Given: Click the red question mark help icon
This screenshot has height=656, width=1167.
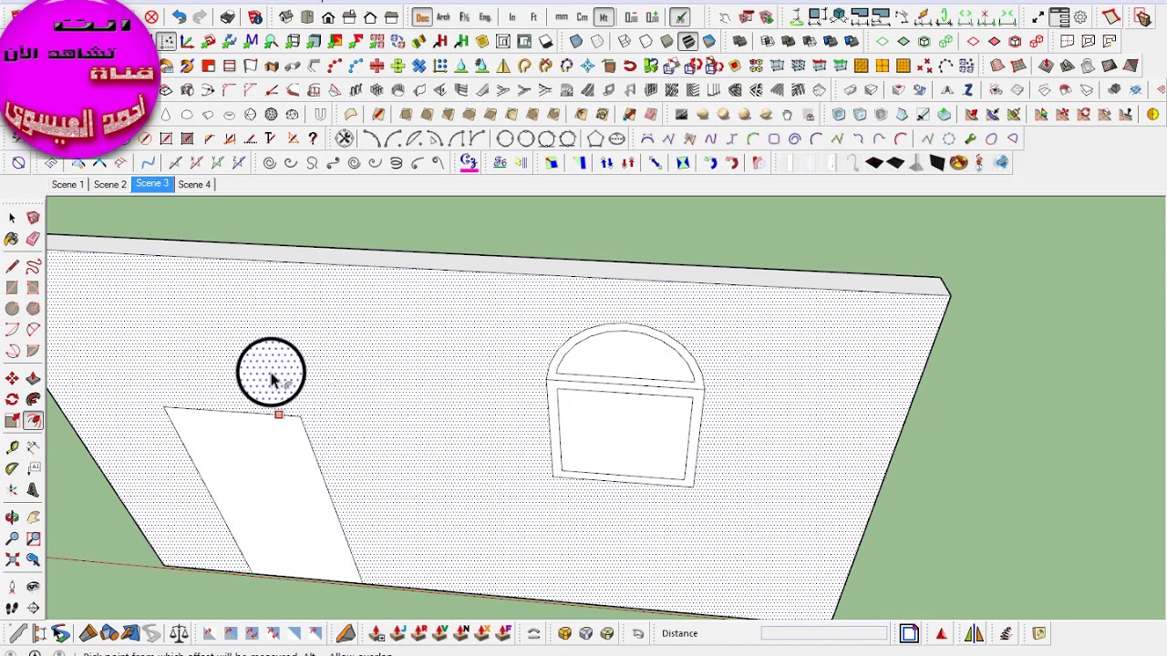Looking at the screenshot, I should tap(313, 138).
